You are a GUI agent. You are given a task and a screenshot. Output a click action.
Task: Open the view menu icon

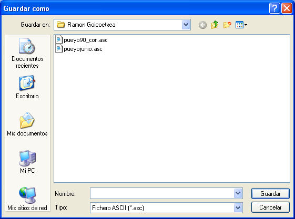click(x=241, y=25)
